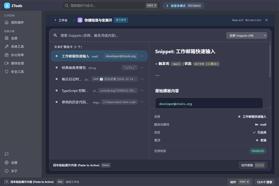Click the ZTools logo icon
This screenshot has width=279, height=186.
pyautogui.click(x=7, y=6)
